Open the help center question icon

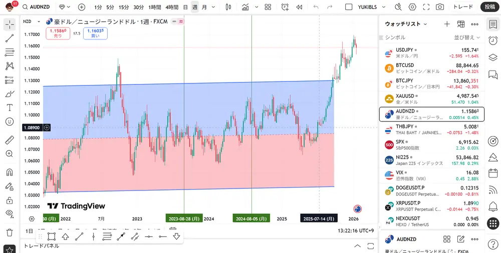(493, 244)
